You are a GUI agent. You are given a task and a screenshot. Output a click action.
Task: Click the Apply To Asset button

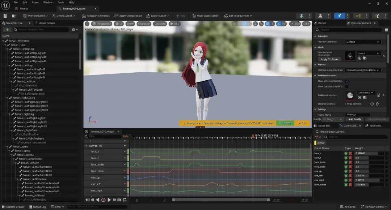coord(329,60)
